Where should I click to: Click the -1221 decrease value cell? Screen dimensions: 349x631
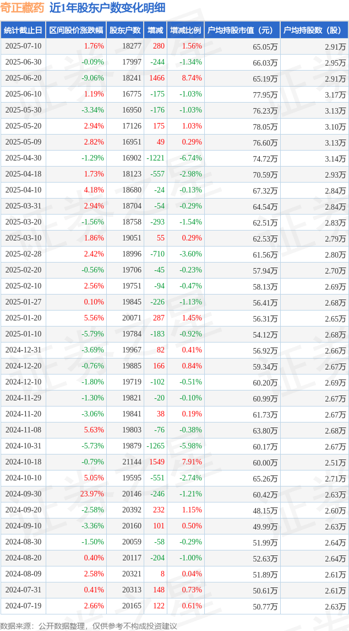pyautogui.click(x=155, y=158)
